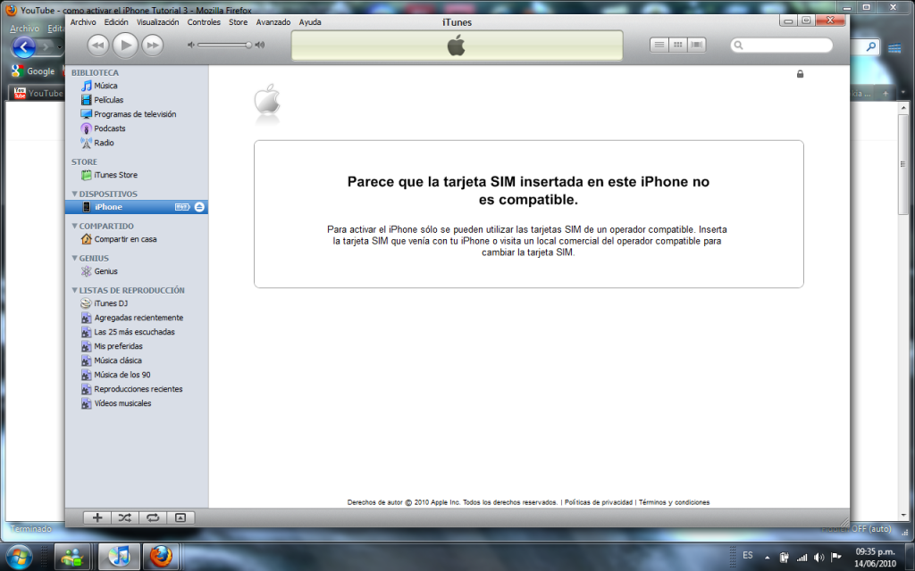915x571 pixels.
Task: Toggle repeat playback
Action: point(153,517)
